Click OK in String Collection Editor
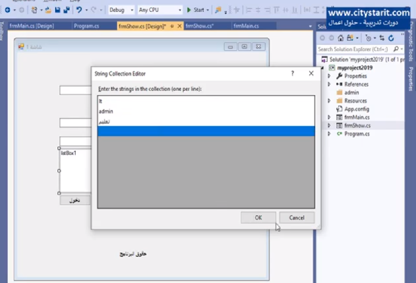Screen dimensions: 416x283 [258, 217]
